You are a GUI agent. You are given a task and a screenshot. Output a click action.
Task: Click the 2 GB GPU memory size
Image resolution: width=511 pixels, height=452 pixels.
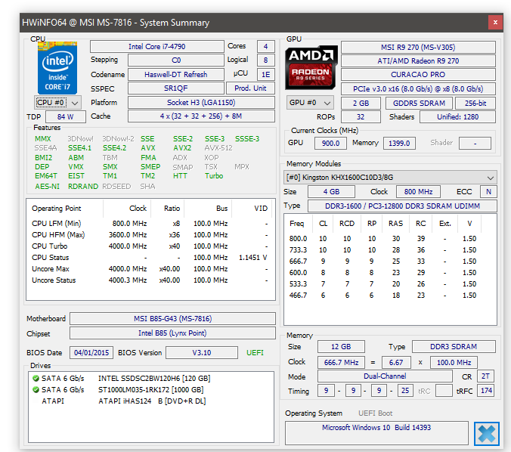point(361,104)
